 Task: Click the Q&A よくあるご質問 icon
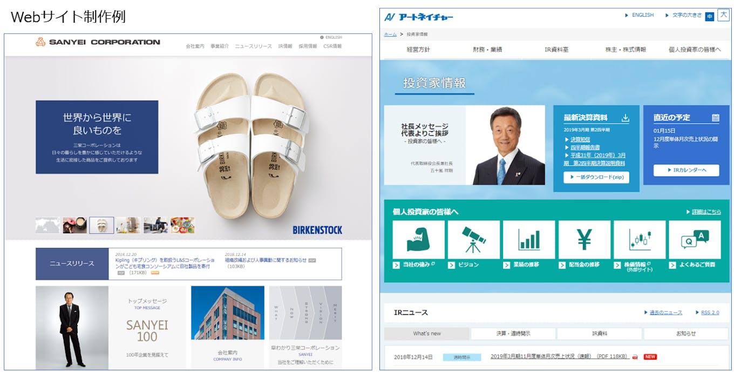[x=695, y=240]
